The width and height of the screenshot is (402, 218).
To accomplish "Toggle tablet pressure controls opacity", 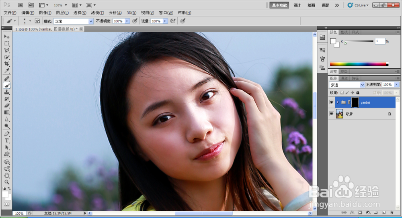I will tap(135, 21).
